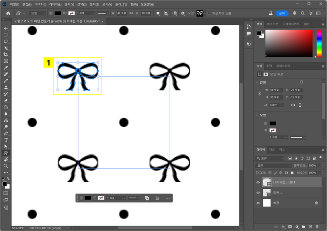Click the Lasso tool icon
The image size is (327, 231).
click(6, 41)
